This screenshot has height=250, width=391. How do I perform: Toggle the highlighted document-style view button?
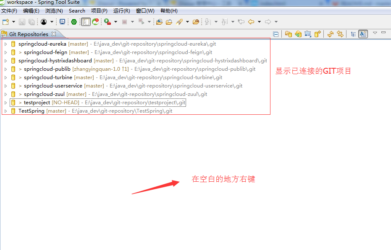[x=363, y=34]
